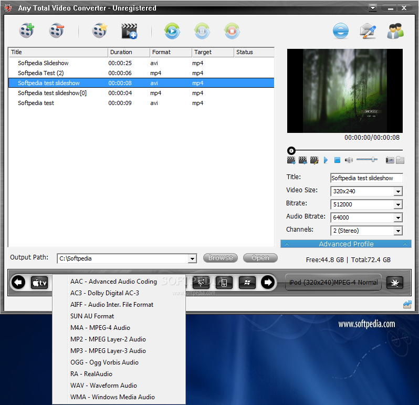Click the Status column header
This screenshot has width=419, height=405.
[x=254, y=52]
